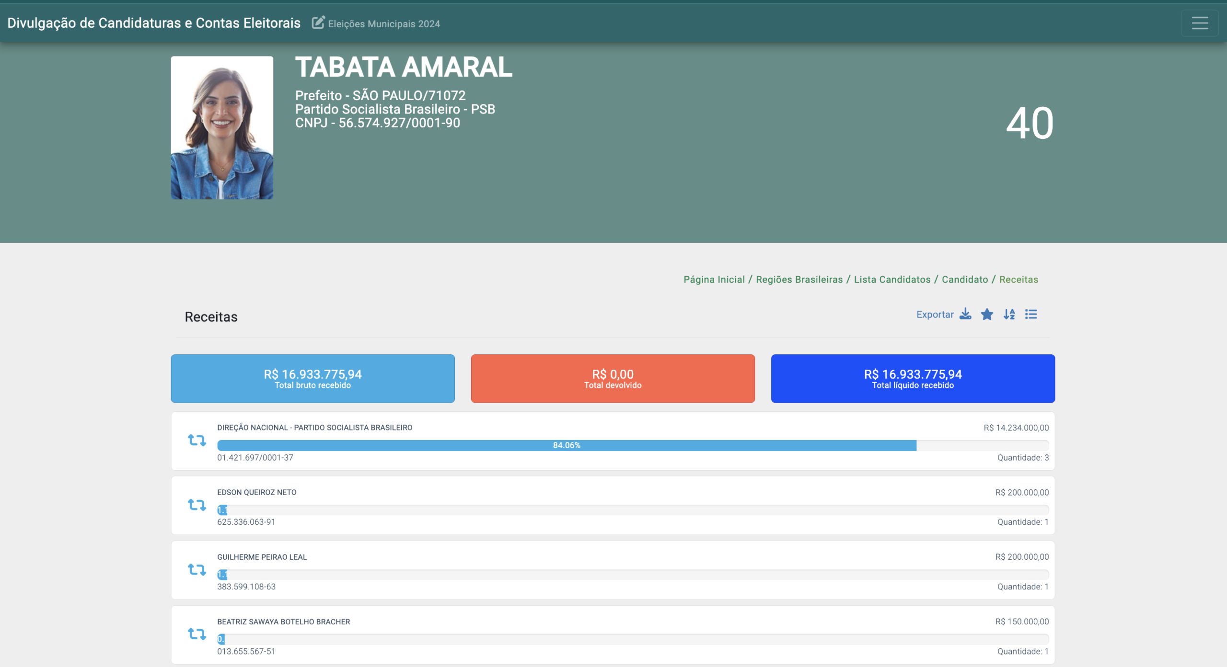Click the list view icon
1227x667 pixels.
click(1031, 314)
